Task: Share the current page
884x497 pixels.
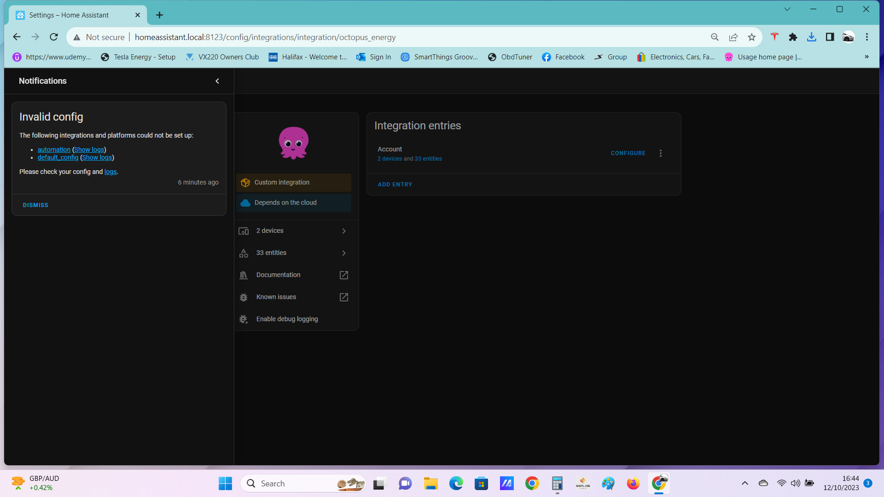Action: pyautogui.click(x=733, y=37)
